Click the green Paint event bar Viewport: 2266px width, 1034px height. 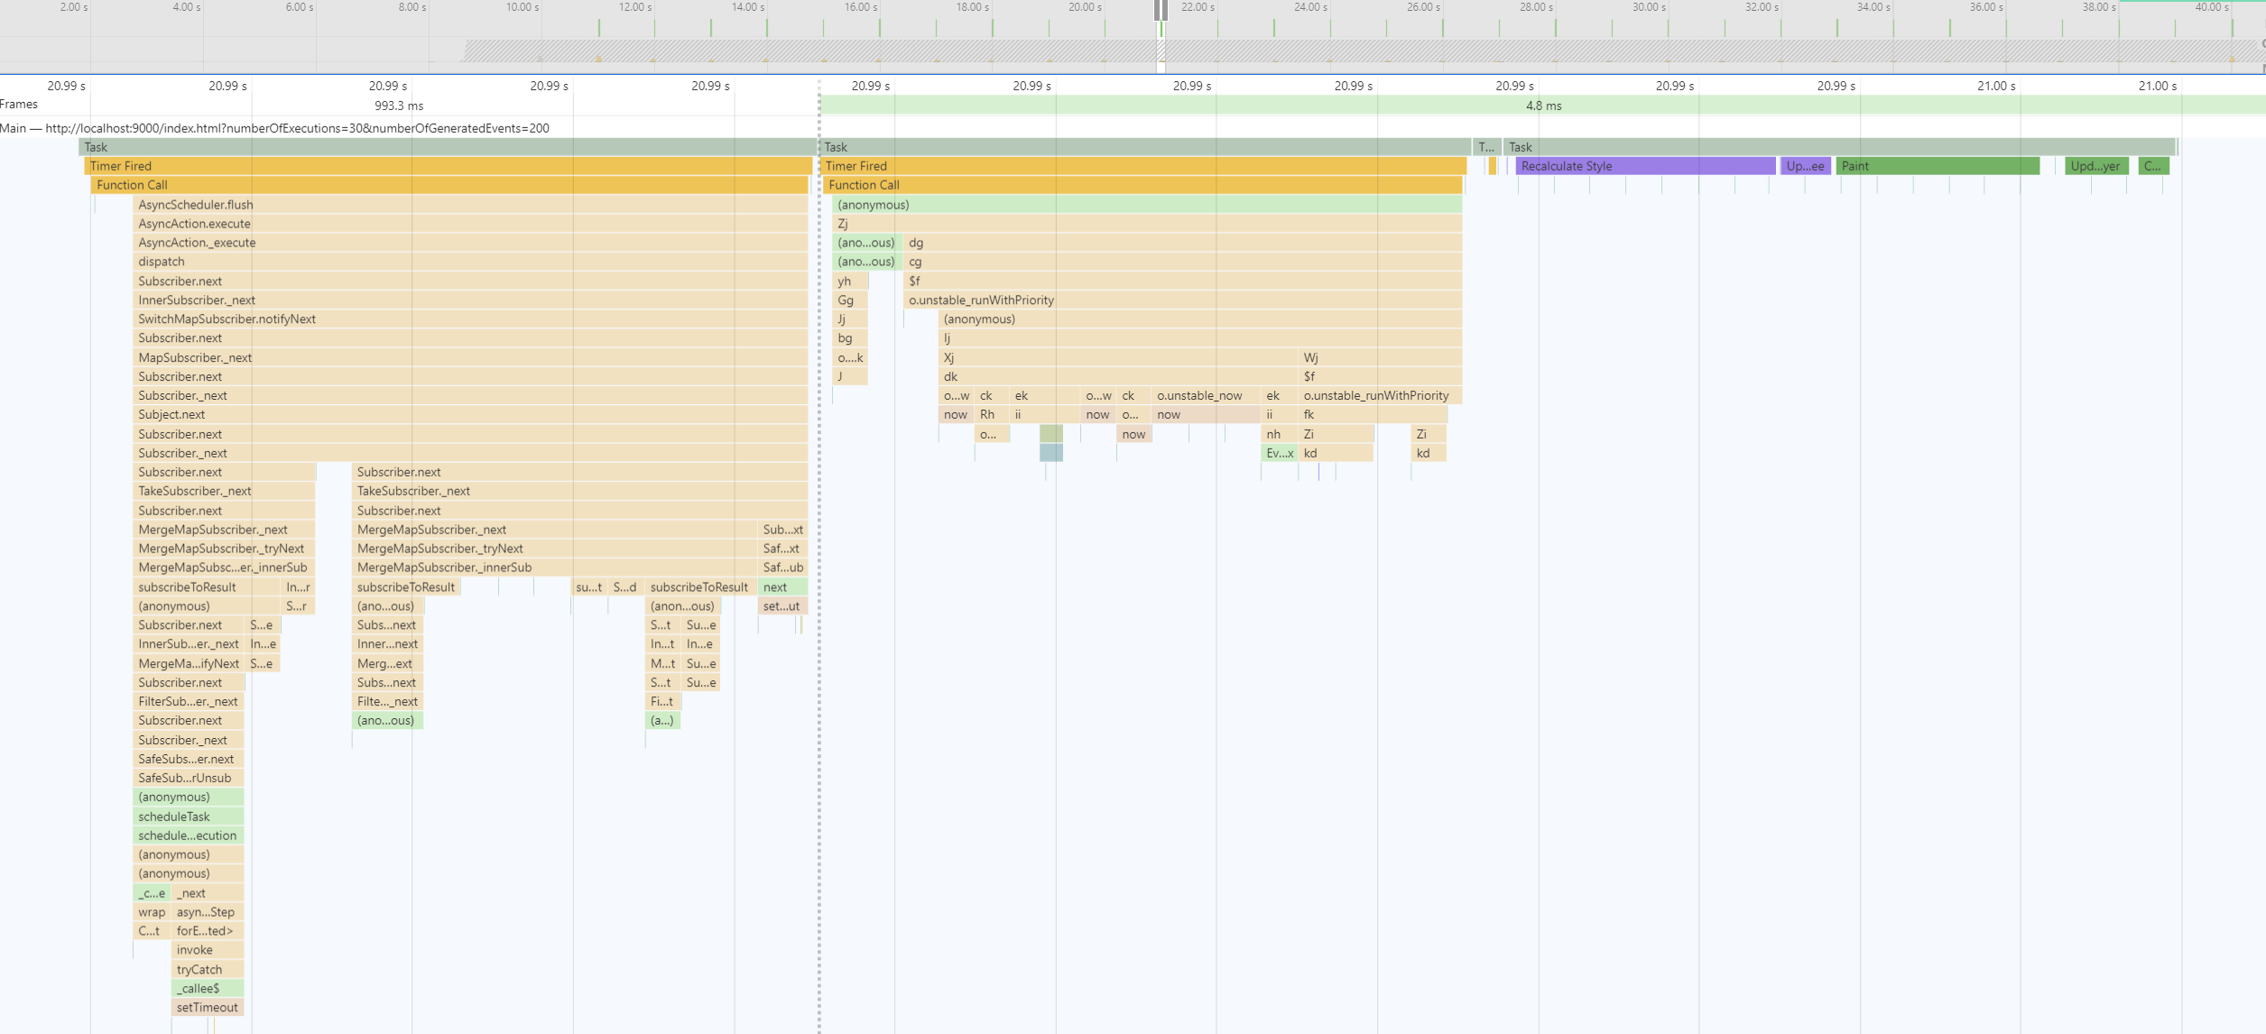[x=1937, y=166]
